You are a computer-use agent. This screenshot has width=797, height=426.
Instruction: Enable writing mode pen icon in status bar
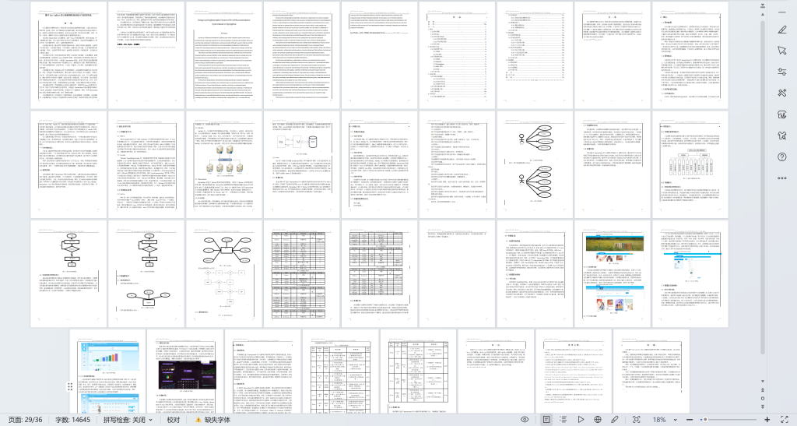[x=615, y=420]
